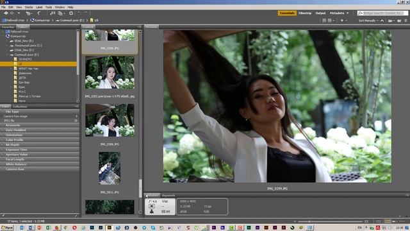Open the Reveal recent file menu icon
410x231 pixels.
(x=29, y=13)
